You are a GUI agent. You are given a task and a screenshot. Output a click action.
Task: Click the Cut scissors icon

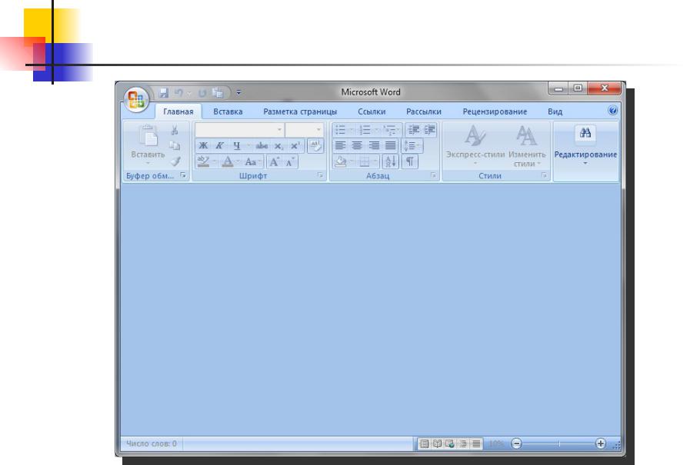point(175,130)
